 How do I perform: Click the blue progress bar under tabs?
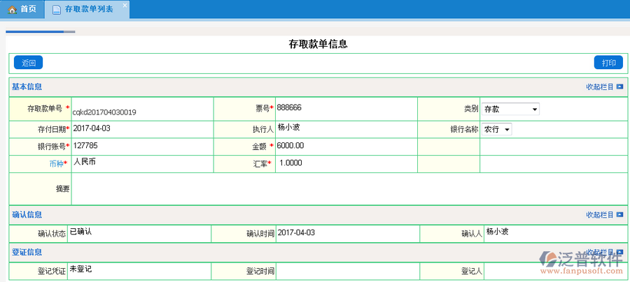(35, 31)
